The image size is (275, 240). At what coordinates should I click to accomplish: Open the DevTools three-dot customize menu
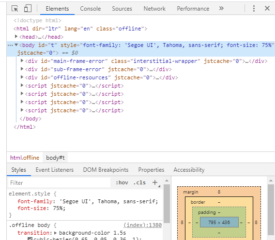click(254, 8)
